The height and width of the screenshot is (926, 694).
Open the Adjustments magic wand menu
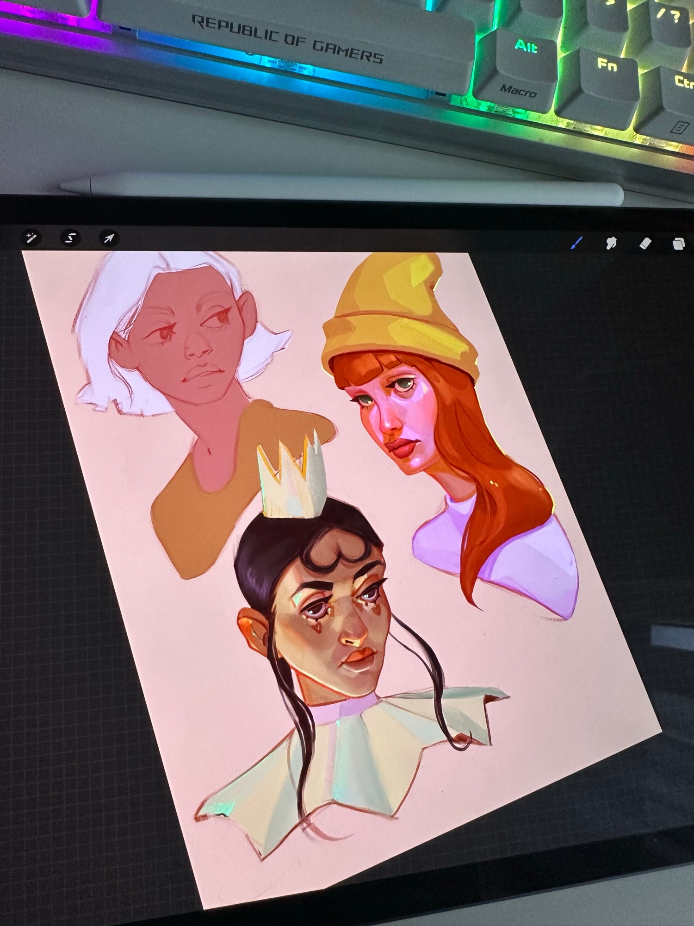(x=31, y=238)
